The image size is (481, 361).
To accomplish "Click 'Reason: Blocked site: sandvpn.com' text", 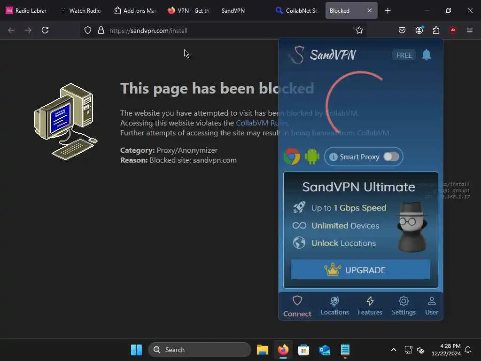I will coord(178,160).
